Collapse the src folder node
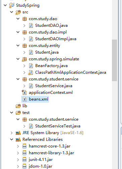 point(12,12)
